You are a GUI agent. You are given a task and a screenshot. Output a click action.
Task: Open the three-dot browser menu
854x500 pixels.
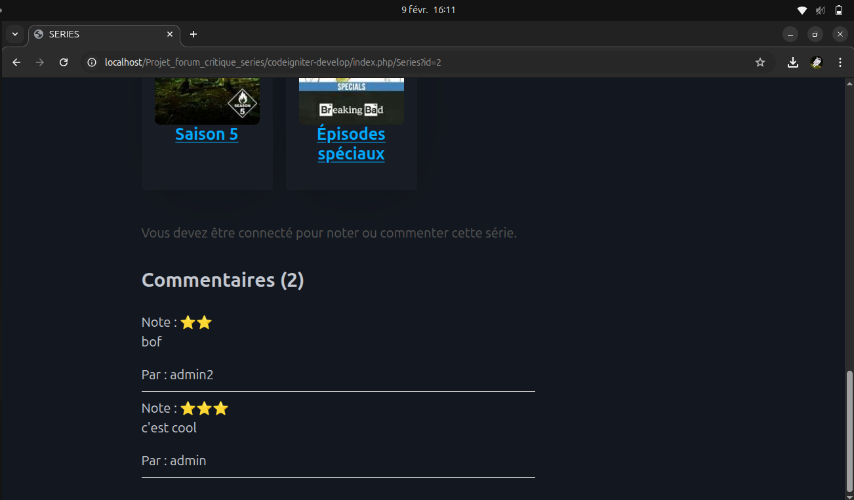point(840,62)
